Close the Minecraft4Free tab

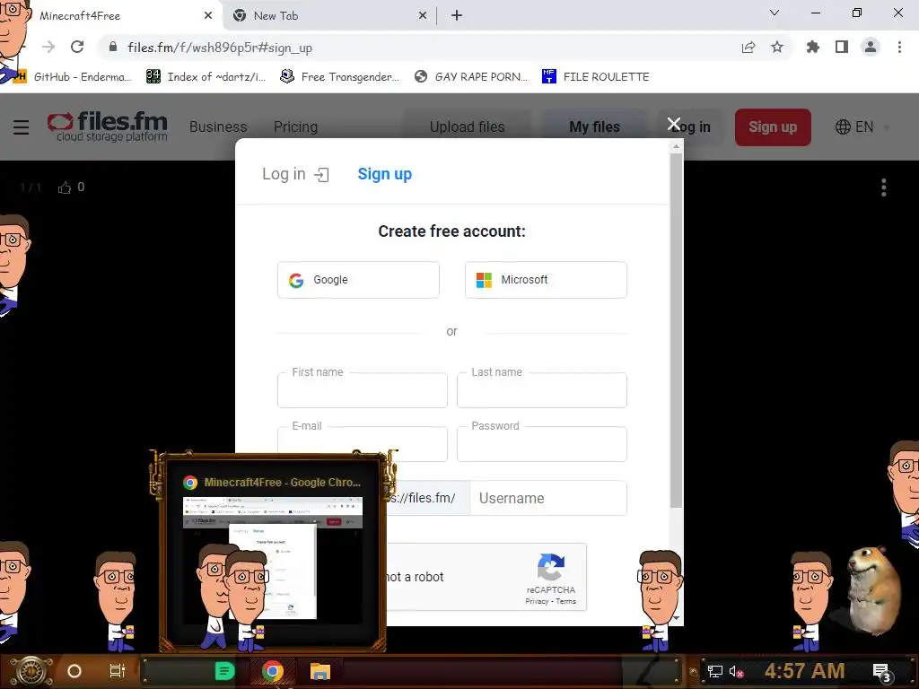tap(208, 16)
